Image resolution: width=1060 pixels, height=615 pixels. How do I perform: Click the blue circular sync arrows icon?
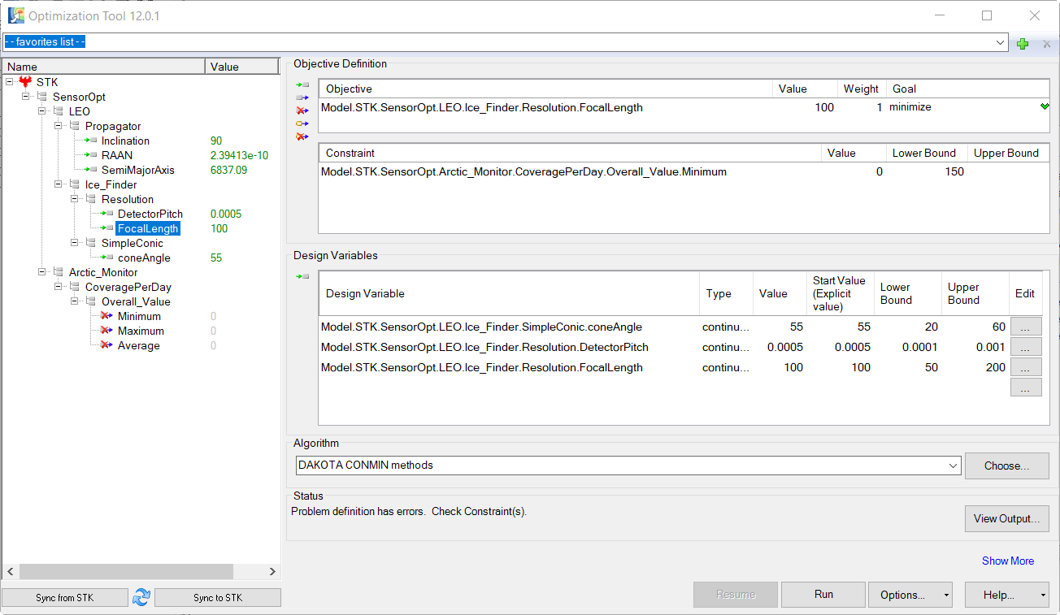[141, 597]
